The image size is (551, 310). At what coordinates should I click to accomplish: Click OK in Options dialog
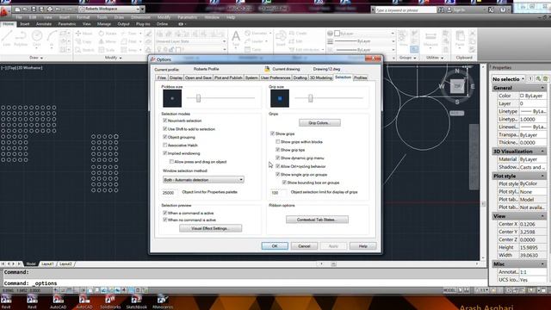[x=275, y=246]
